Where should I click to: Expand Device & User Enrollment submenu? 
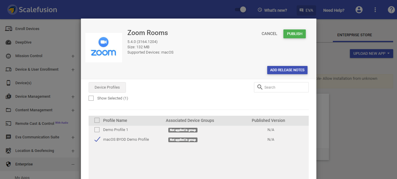click(x=73, y=69)
